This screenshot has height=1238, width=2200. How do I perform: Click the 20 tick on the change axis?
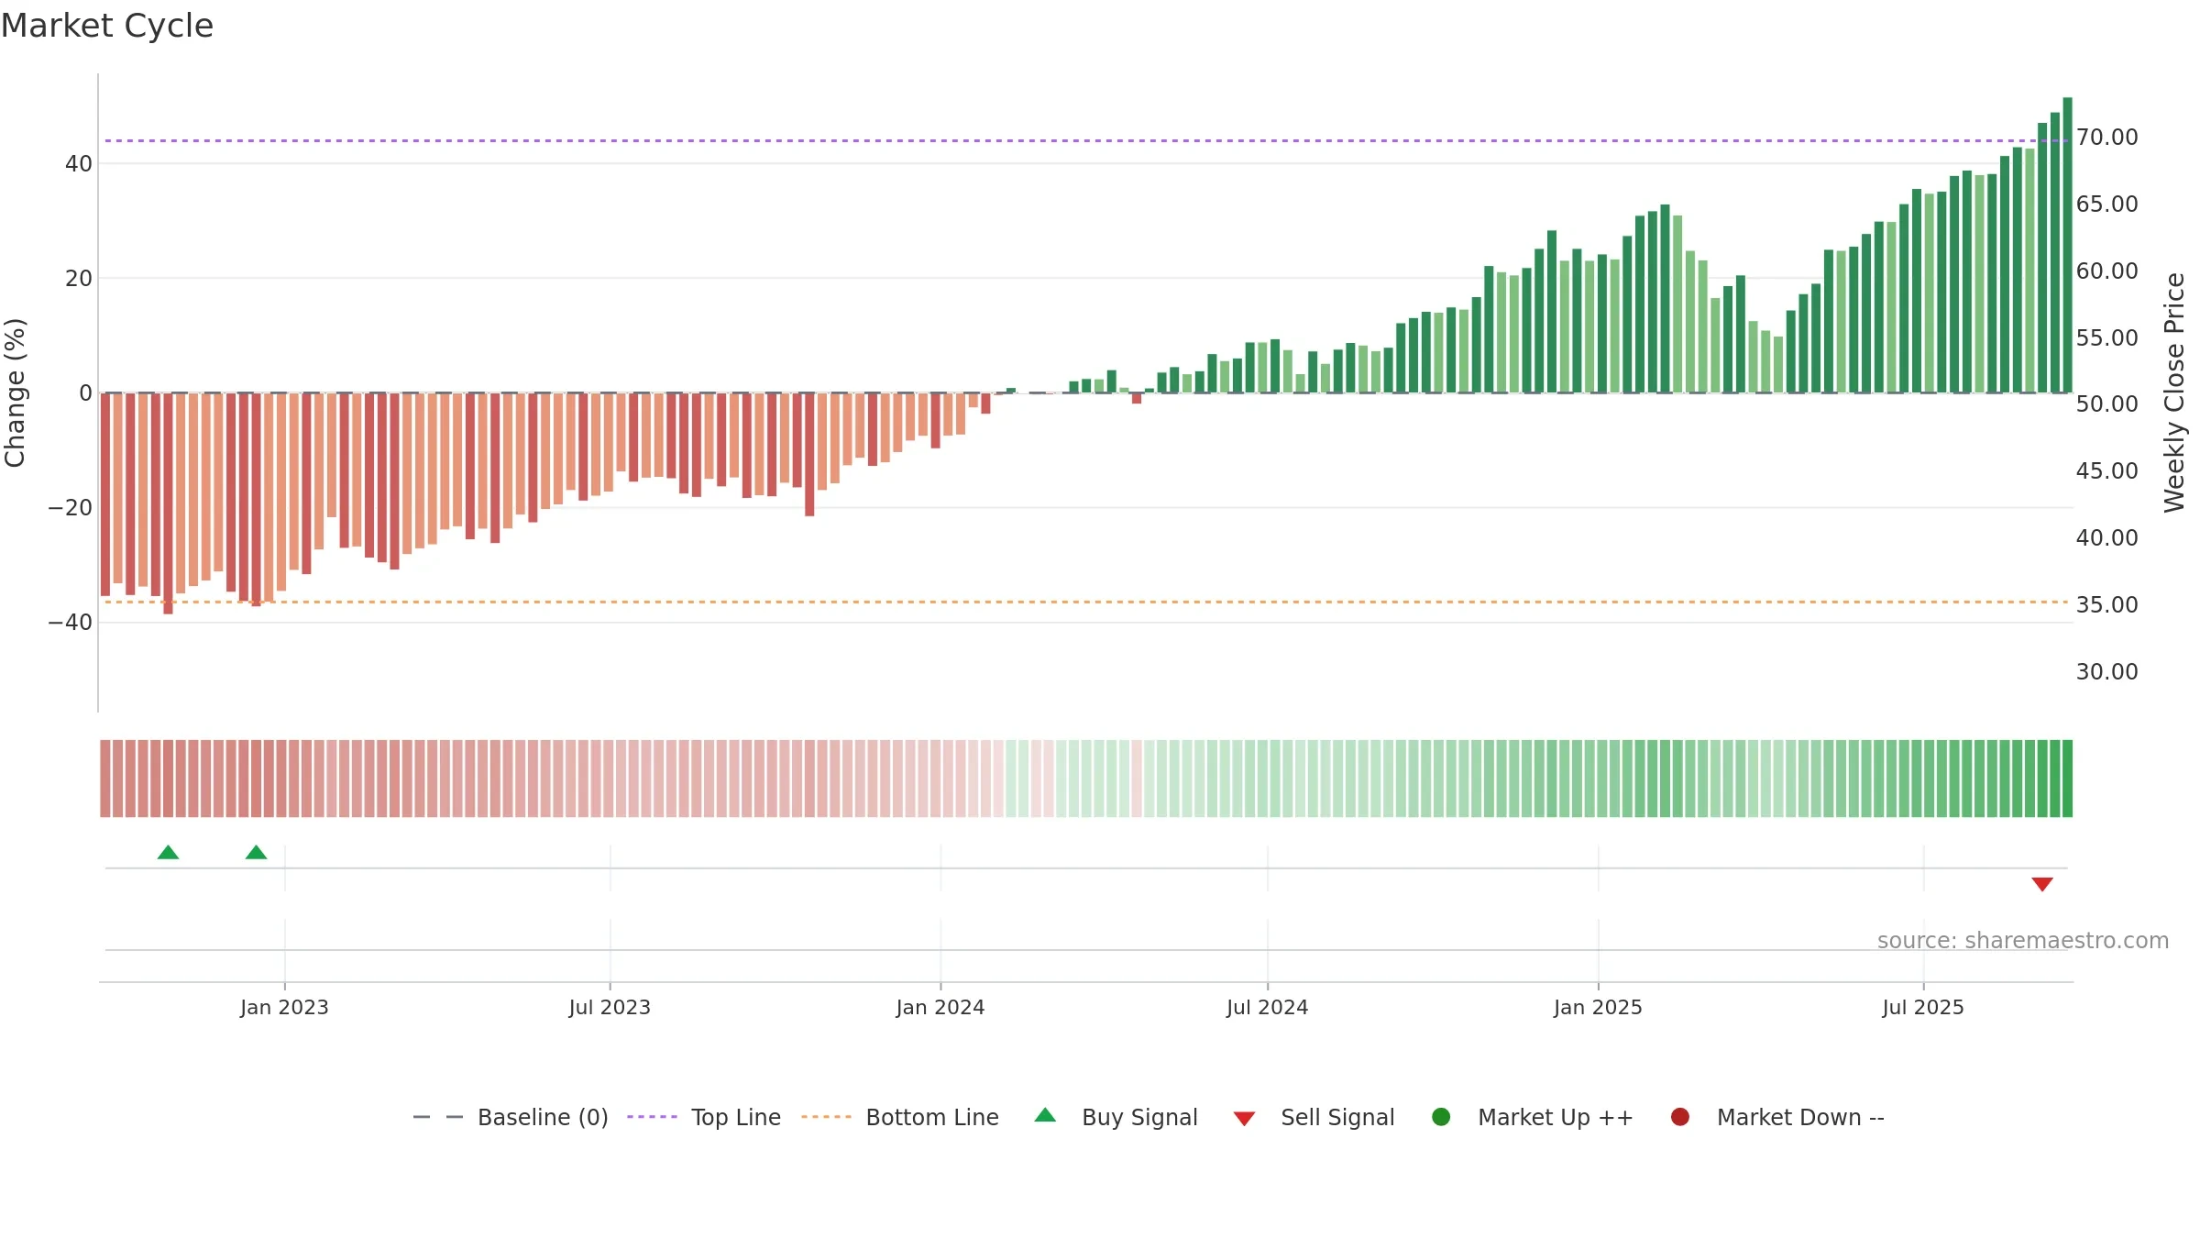coord(79,279)
